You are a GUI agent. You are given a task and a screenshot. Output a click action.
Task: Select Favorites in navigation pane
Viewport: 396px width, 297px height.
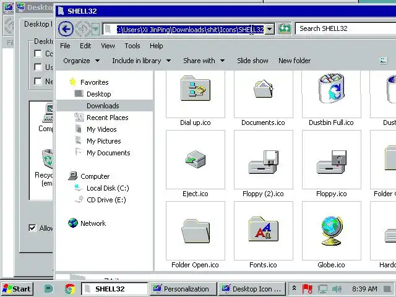coord(95,82)
